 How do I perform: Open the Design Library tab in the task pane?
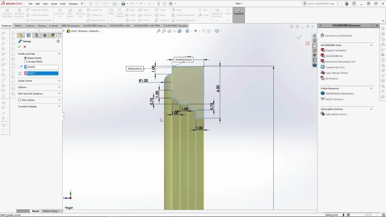tap(314, 41)
